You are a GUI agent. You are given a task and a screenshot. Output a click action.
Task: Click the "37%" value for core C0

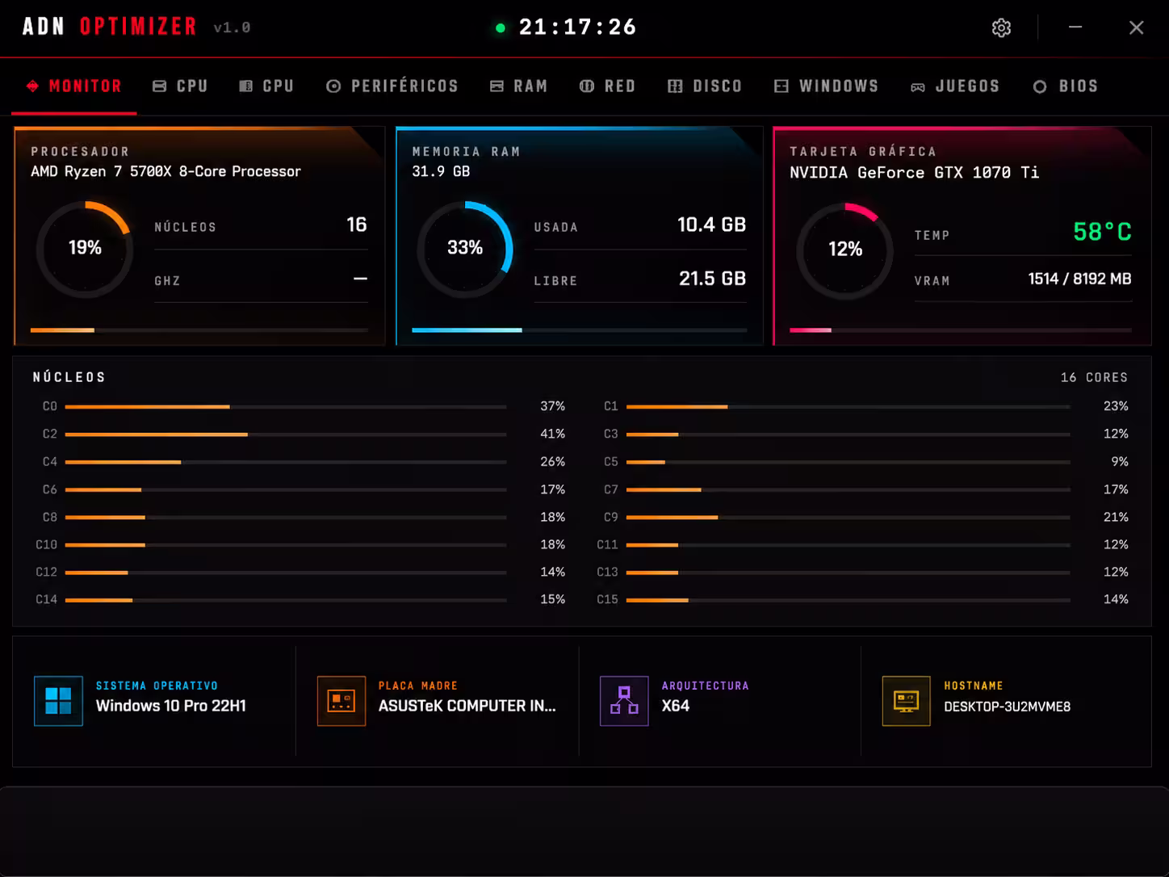coord(552,406)
